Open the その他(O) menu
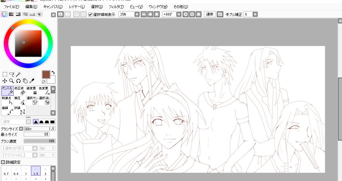The image size is (342, 181). point(181,7)
